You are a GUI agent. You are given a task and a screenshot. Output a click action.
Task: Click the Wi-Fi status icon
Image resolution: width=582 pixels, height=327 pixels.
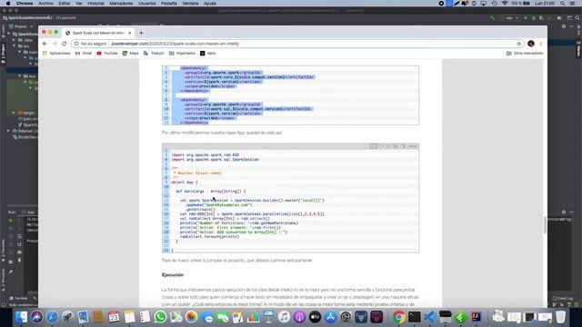(505, 4)
